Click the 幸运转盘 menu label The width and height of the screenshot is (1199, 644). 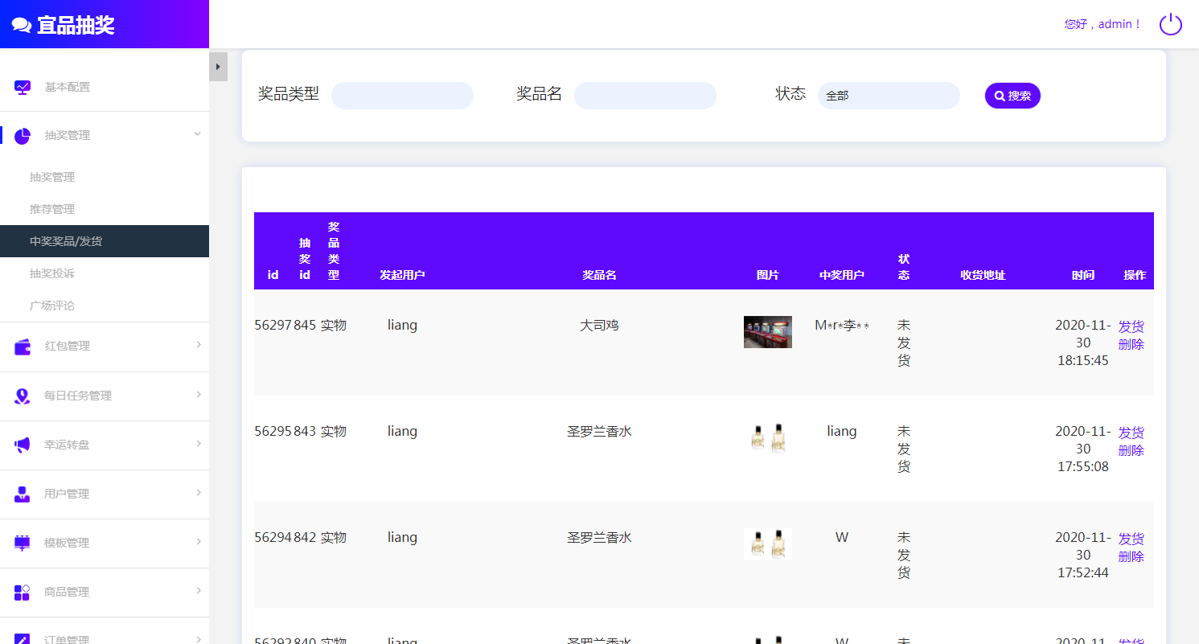pyautogui.click(x=67, y=445)
